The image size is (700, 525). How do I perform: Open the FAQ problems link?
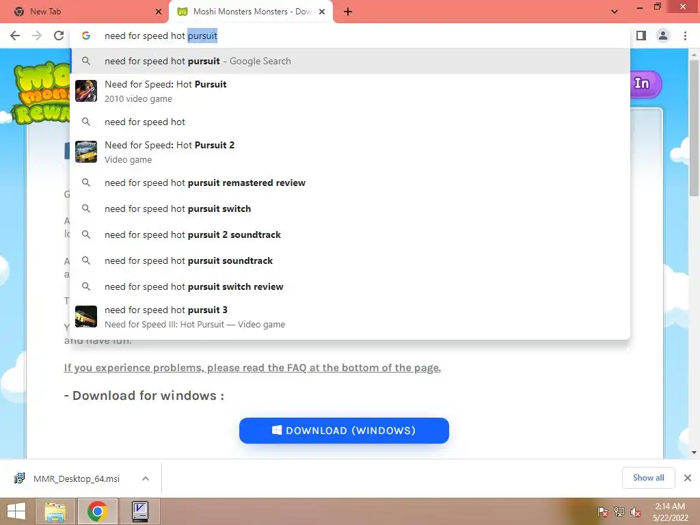[252, 368]
